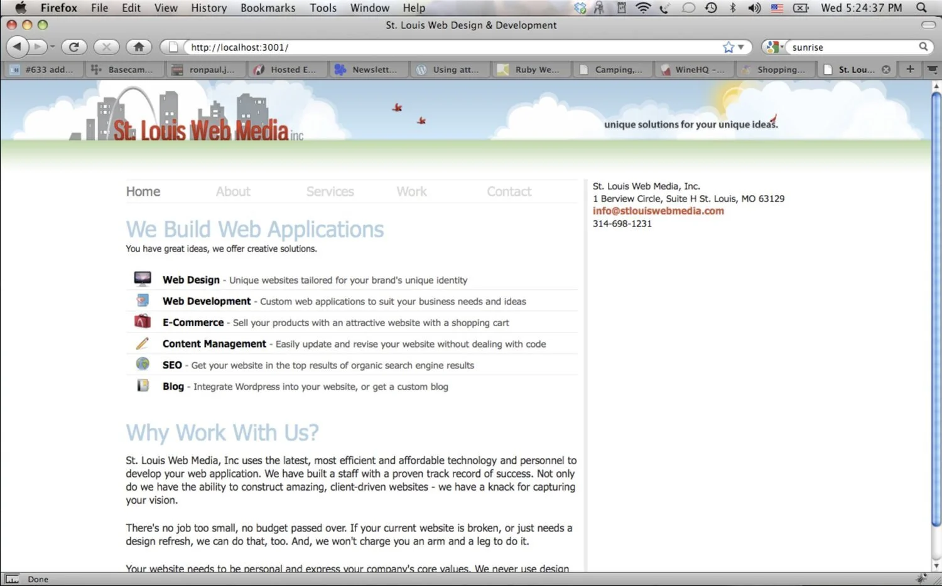Screen dimensions: 942x586
Task: Open the View menu
Action: coord(166,8)
